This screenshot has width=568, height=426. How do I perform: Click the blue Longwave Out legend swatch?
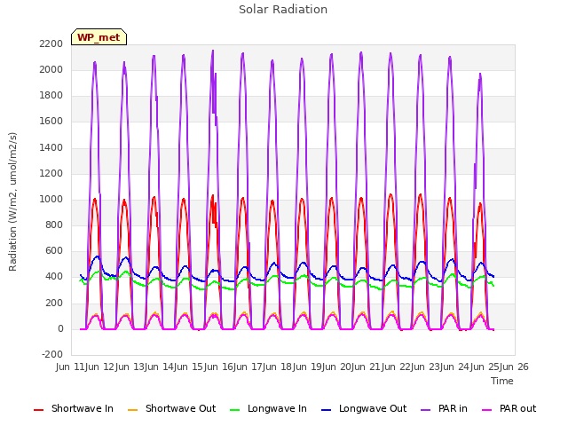pos(326,410)
